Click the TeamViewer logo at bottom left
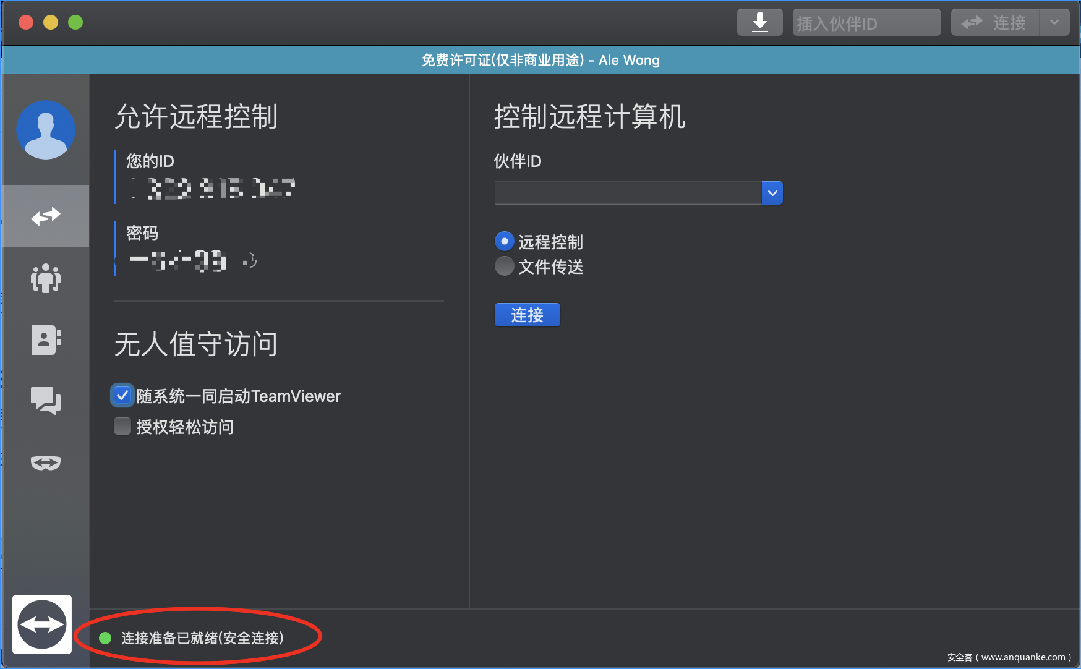Screen dimensions: 1081x669 click(x=42, y=624)
